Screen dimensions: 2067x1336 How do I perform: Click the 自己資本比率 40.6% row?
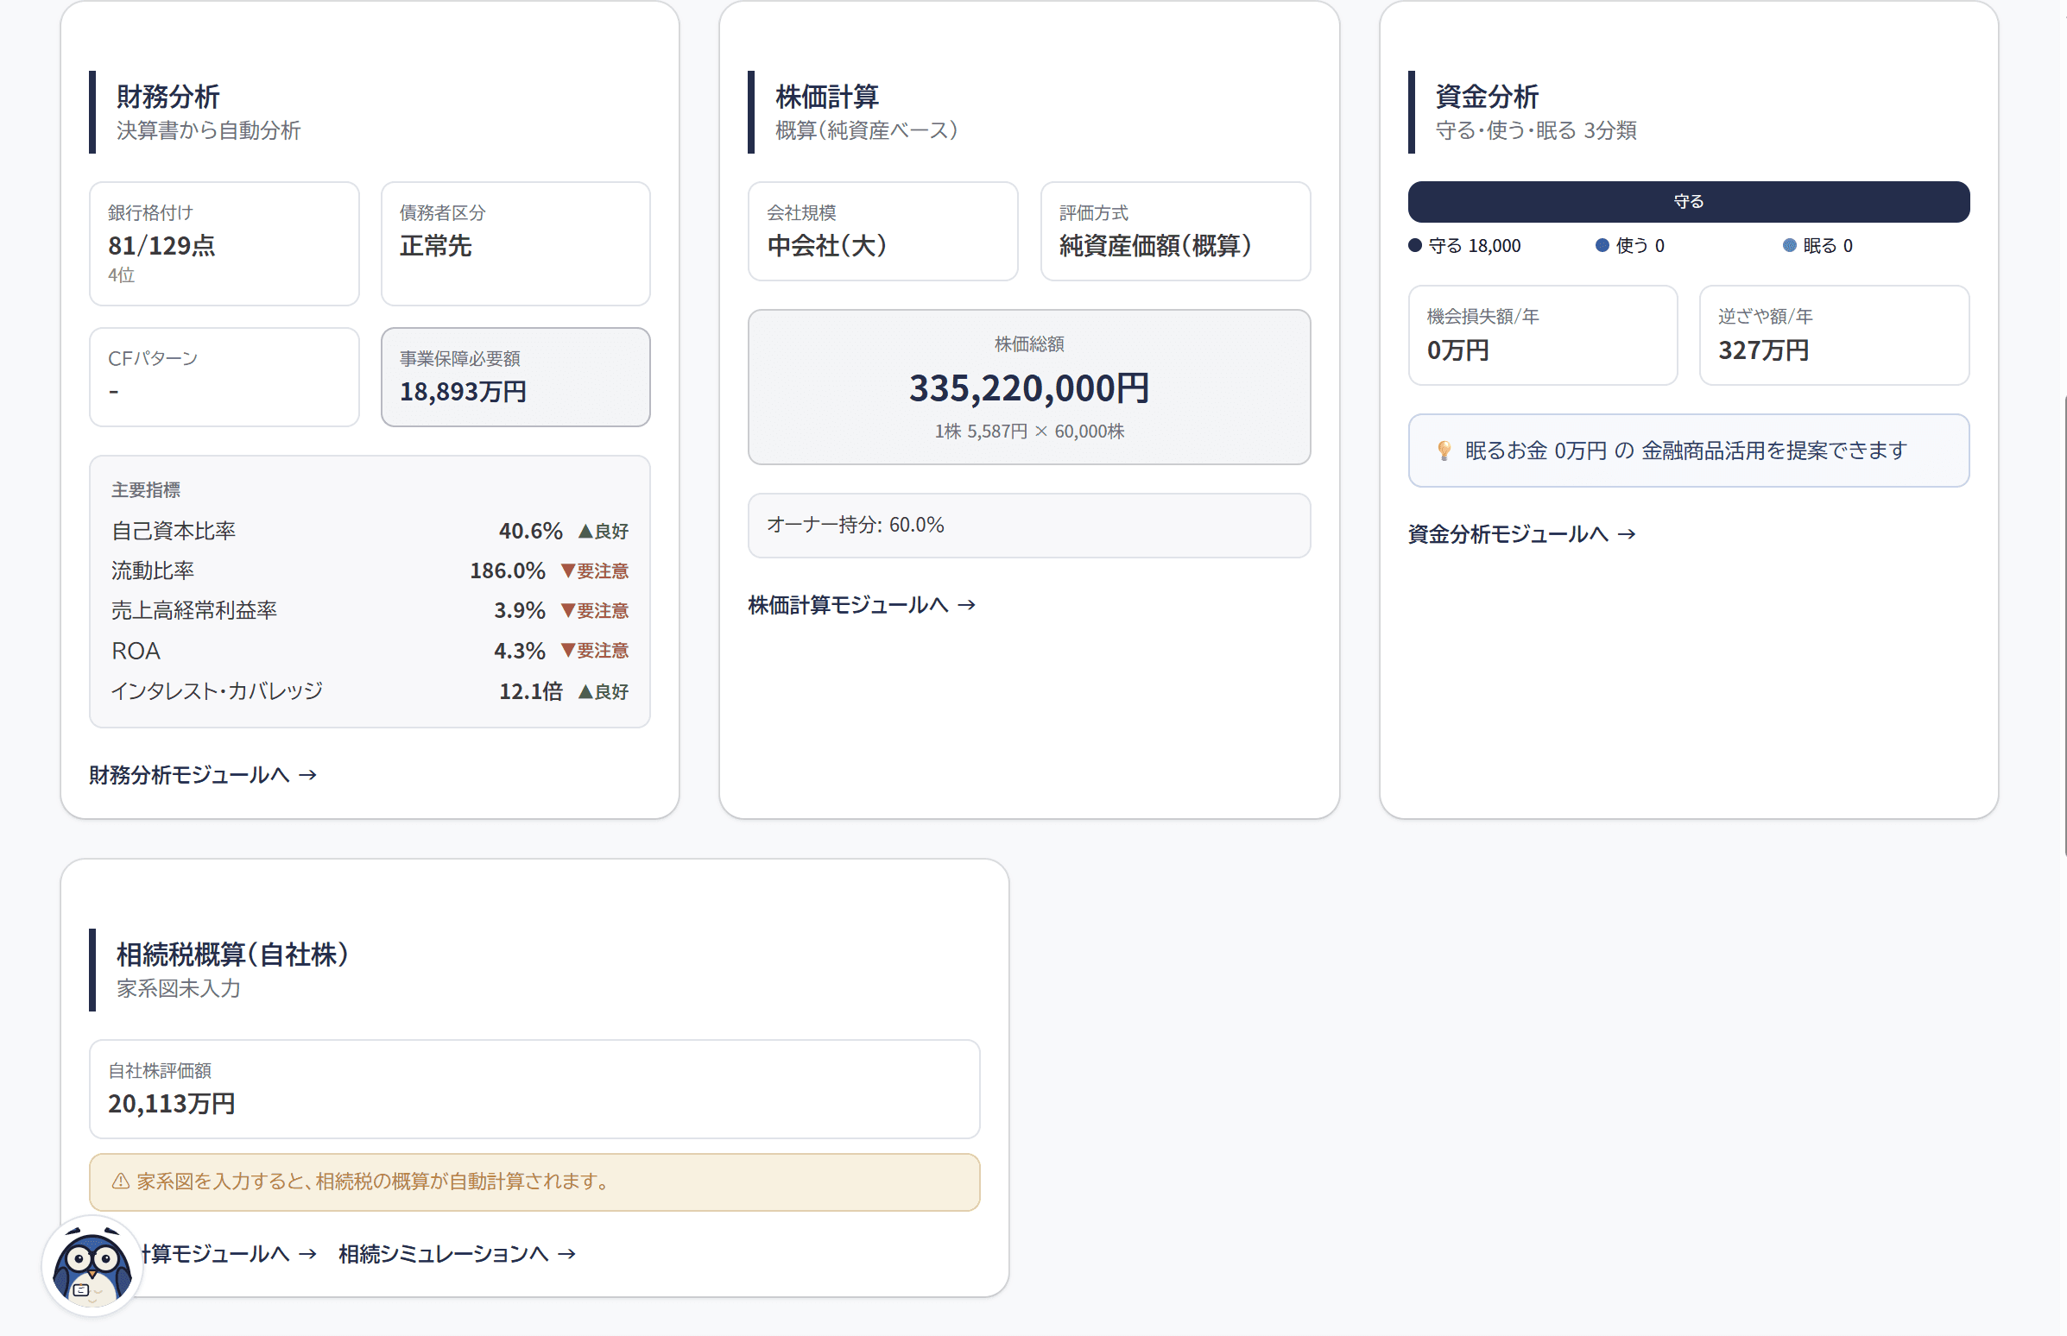tap(370, 531)
